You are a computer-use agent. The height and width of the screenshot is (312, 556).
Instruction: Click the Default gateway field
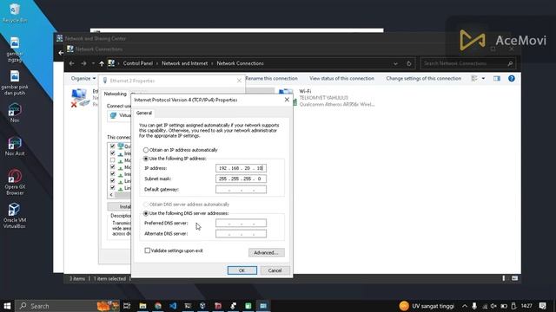[x=241, y=190]
